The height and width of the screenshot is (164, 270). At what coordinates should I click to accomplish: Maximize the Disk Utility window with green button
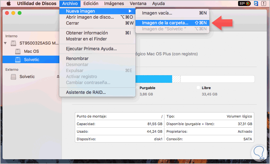coord(20,13)
